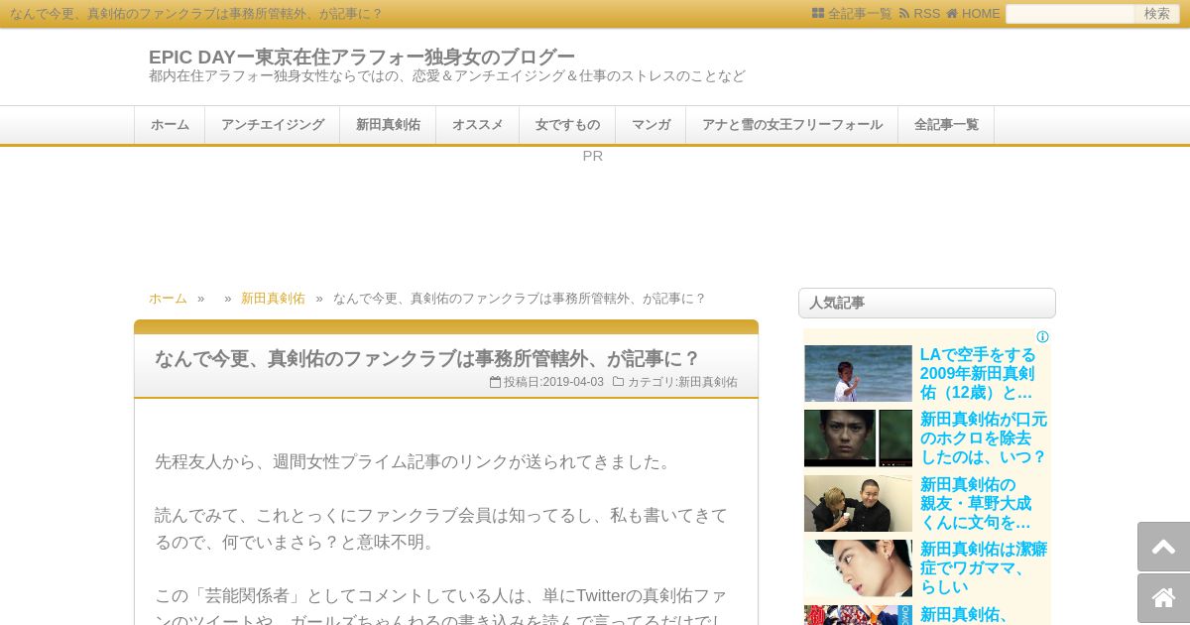
Task: Click the blog subtitle 都内在住アラフォー独身女性 text
Action: coord(447,76)
